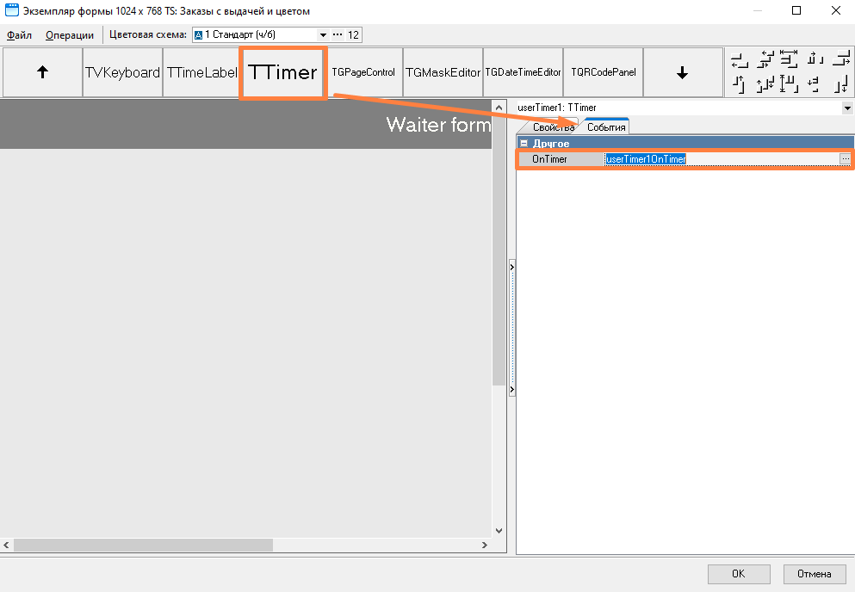This screenshot has width=855, height=592.
Task: Click the horizontal scrollbar under the form canvas
Action: pos(142,546)
